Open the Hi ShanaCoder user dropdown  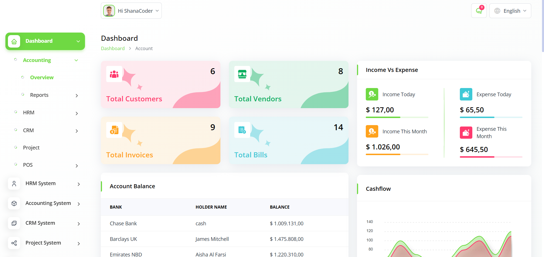click(x=131, y=11)
